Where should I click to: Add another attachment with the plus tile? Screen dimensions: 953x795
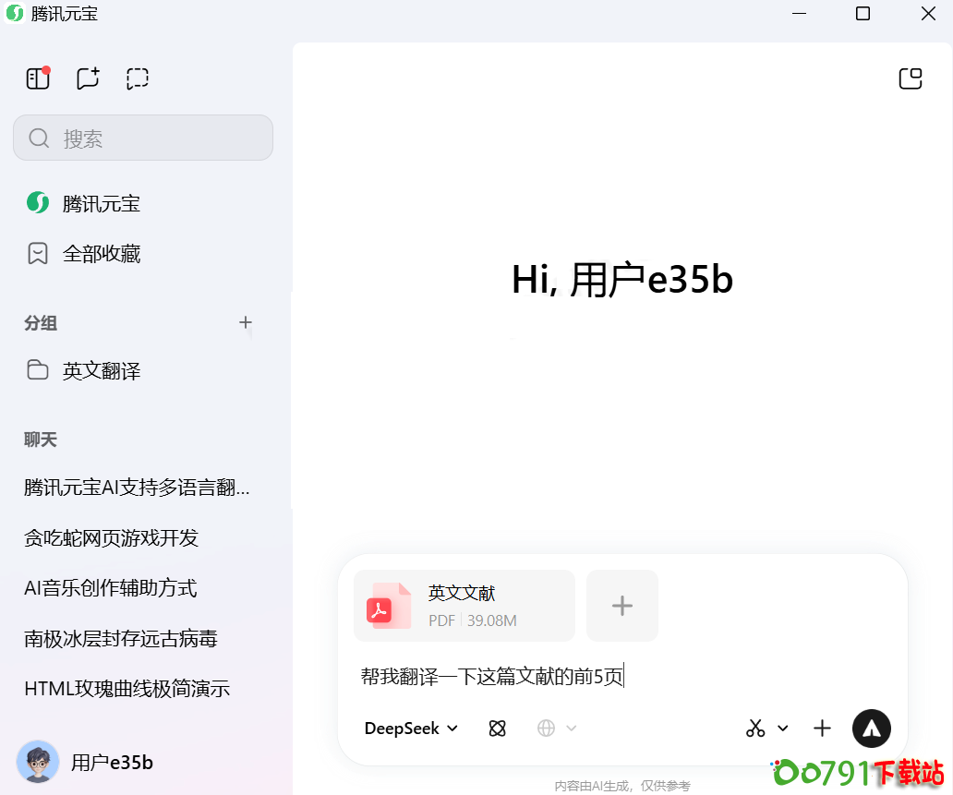pos(622,606)
